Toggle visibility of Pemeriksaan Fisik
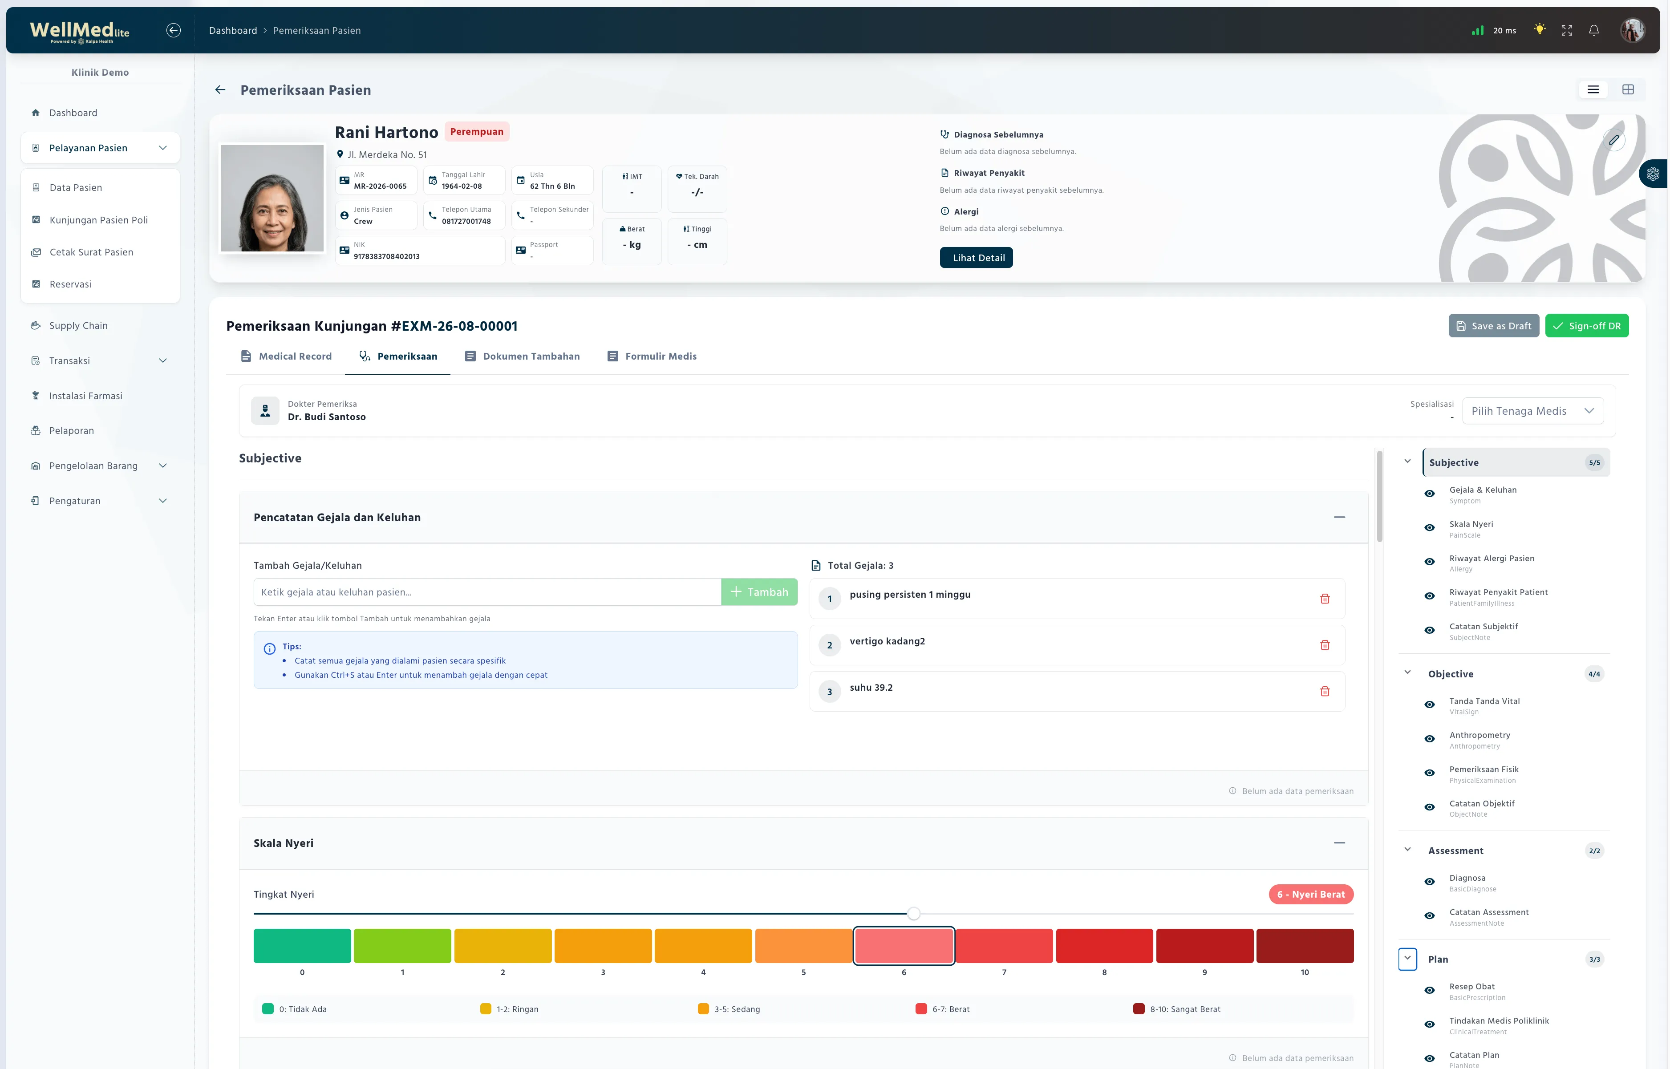This screenshot has width=1670, height=1069. point(1429,773)
